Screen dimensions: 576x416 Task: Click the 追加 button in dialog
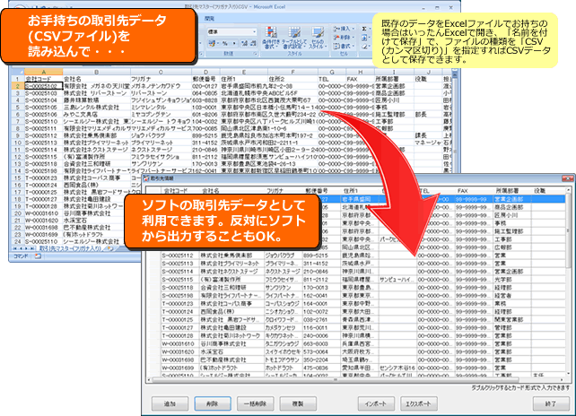tap(170, 403)
